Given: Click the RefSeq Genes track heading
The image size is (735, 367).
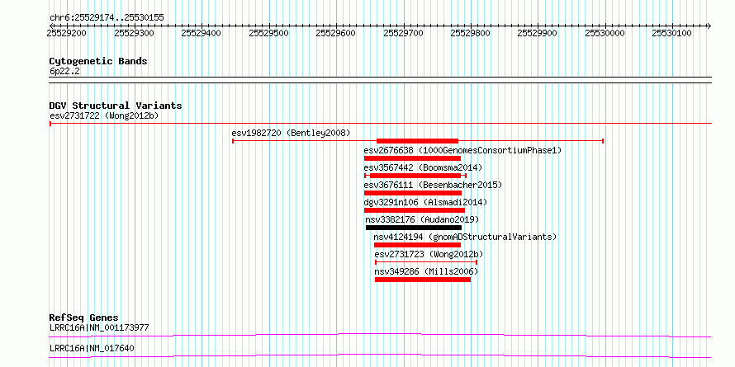Looking at the screenshot, I should (x=83, y=318).
